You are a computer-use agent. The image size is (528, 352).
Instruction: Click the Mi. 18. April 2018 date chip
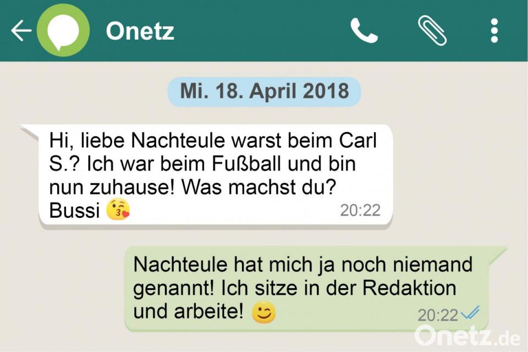click(265, 91)
